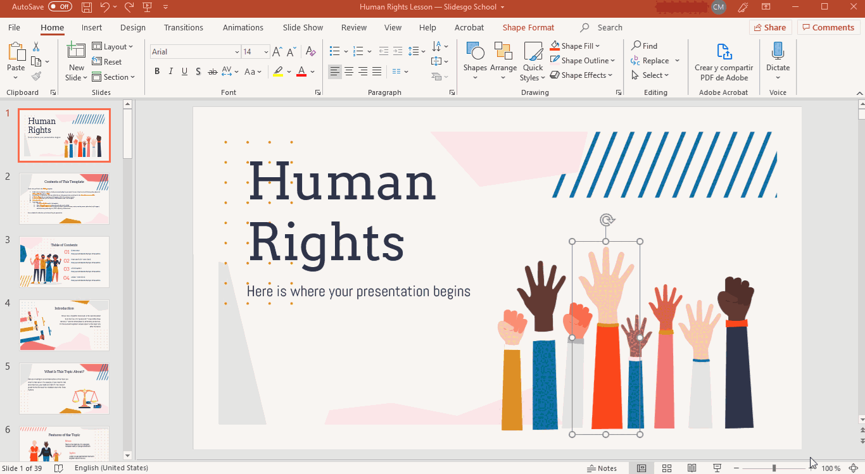Click the Format Painter brush icon
The image size is (865, 474).
(x=36, y=77)
